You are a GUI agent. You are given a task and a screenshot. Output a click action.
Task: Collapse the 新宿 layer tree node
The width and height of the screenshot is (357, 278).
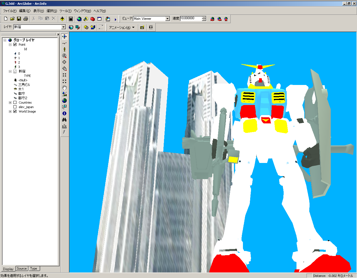click(10, 71)
